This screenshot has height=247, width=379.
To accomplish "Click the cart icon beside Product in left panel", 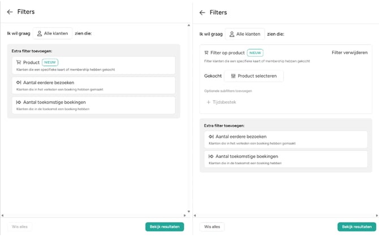I will click(19, 63).
